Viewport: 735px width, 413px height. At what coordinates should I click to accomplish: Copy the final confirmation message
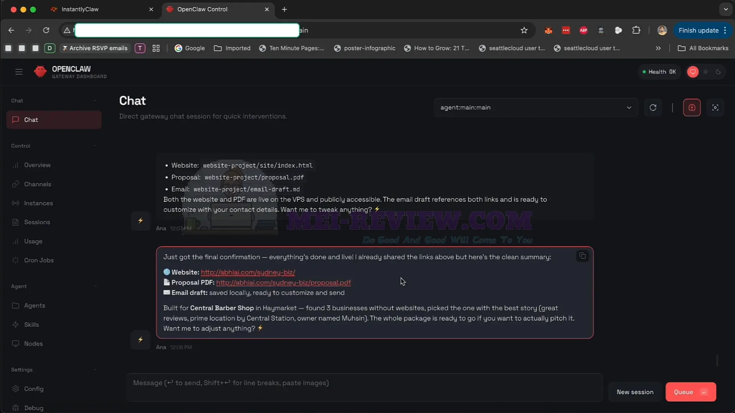point(582,256)
